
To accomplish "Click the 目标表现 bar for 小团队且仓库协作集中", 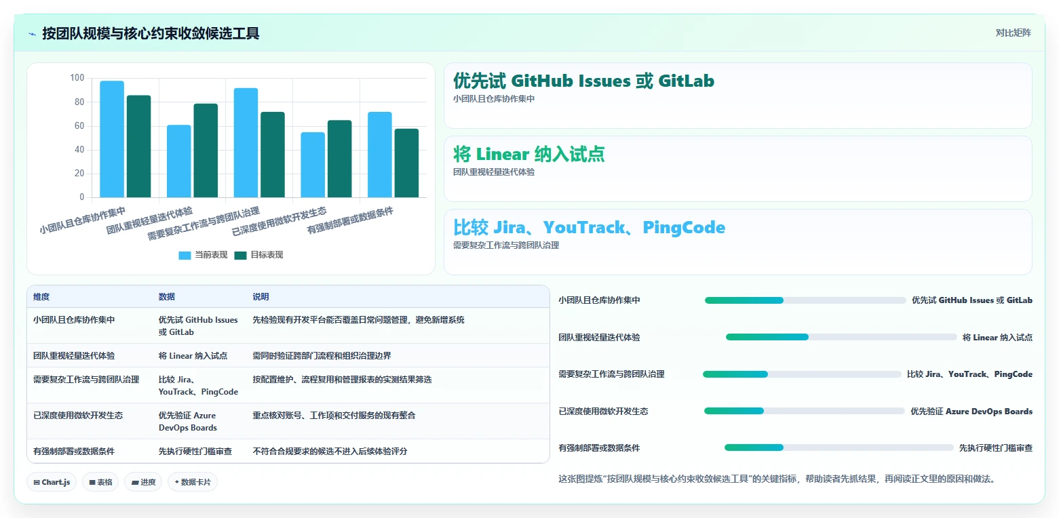I will (x=138, y=146).
